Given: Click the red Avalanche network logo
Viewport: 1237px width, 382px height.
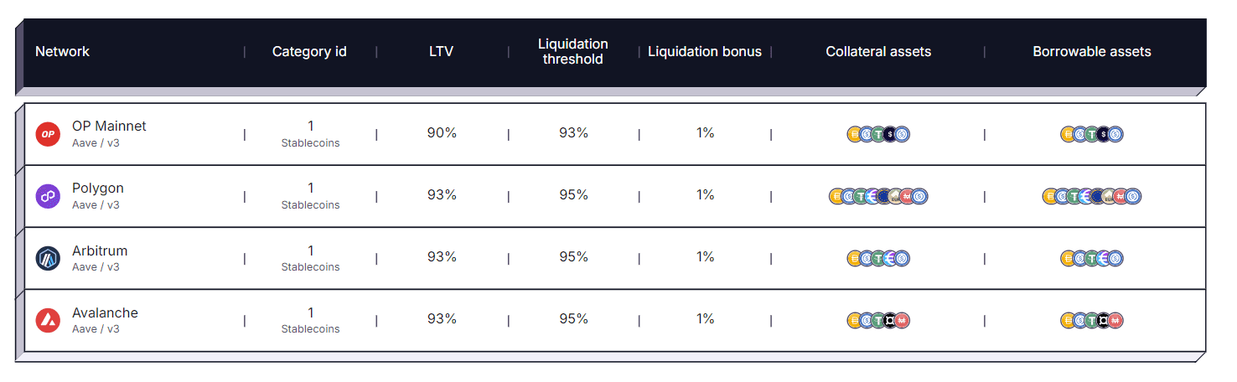Looking at the screenshot, I should (48, 320).
